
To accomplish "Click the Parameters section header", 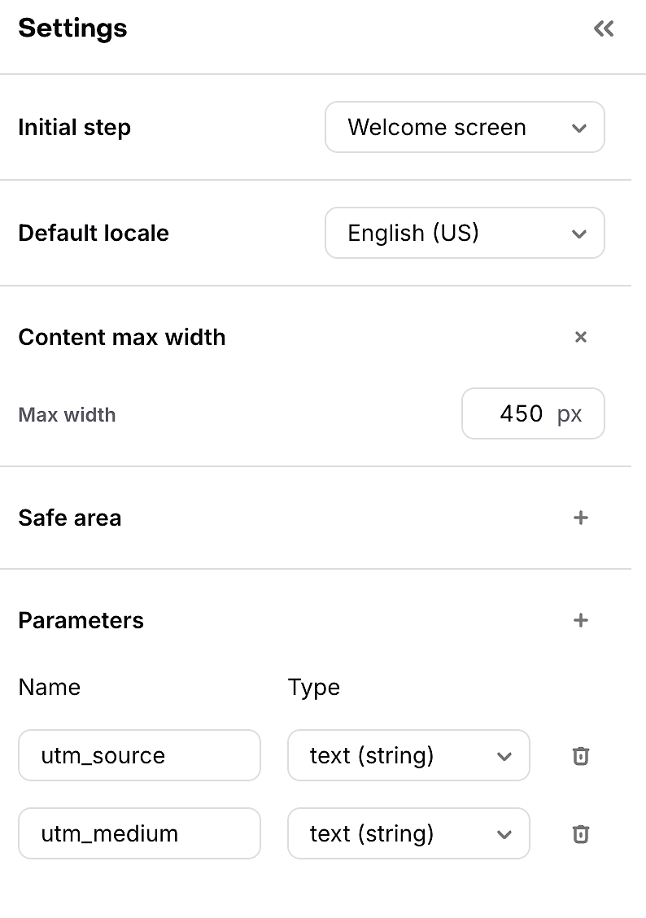I will [81, 620].
